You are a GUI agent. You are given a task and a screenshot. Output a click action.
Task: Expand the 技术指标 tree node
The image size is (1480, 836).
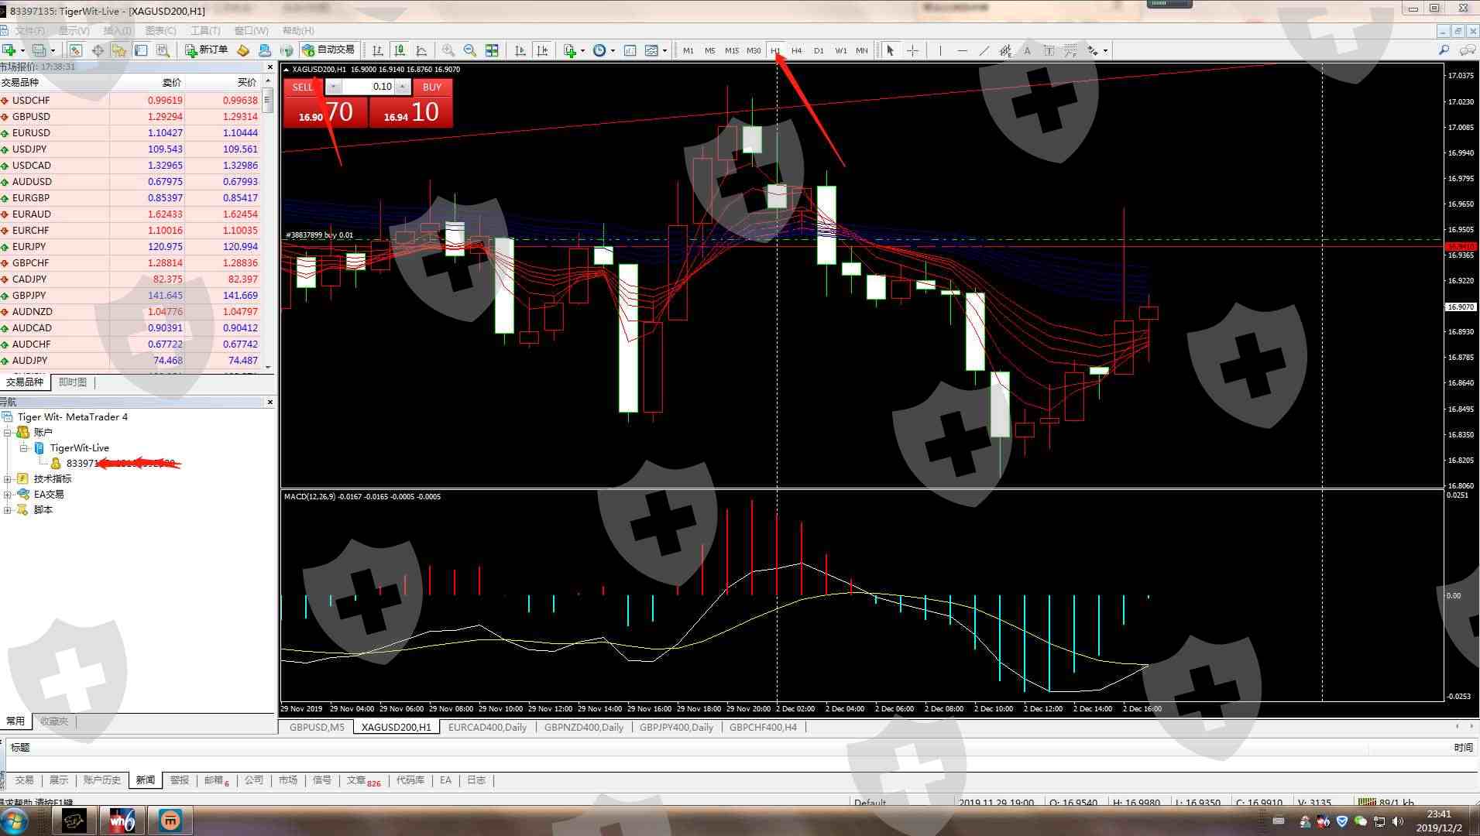8,479
